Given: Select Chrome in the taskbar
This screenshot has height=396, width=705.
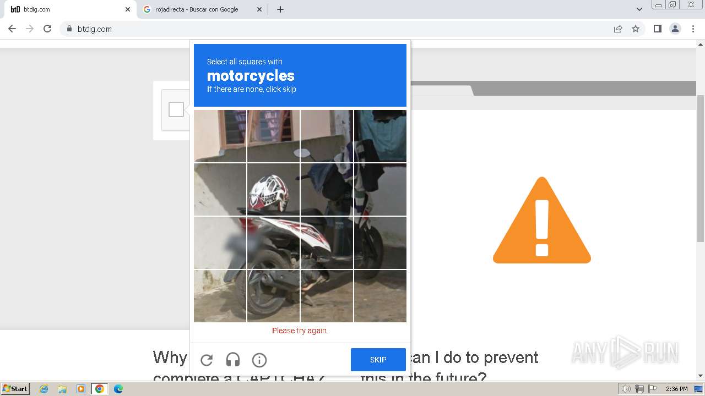Looking at the screenshot, I should click(x=100, y=389).
